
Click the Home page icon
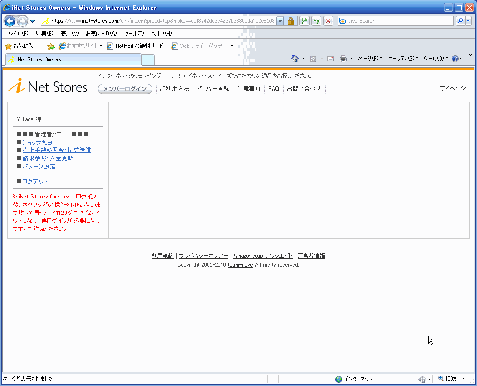[295, 59]
